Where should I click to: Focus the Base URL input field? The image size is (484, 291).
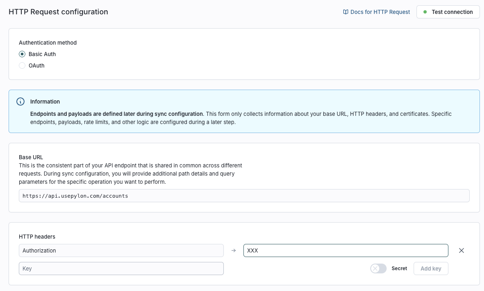coord(244,196)
